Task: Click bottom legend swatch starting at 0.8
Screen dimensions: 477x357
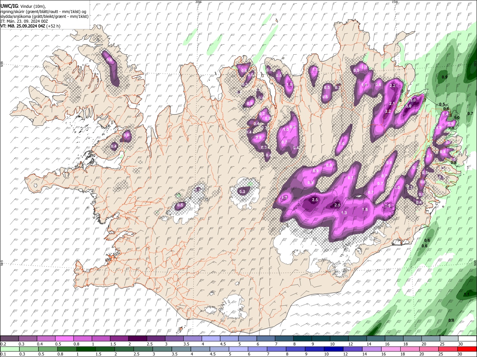Action: pyautogui.click(x=67, y=349)
